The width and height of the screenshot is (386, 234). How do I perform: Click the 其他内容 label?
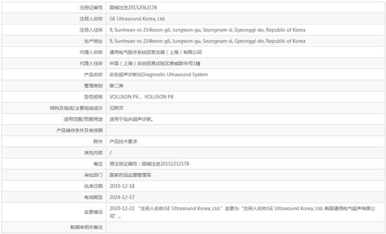(93, 153)
